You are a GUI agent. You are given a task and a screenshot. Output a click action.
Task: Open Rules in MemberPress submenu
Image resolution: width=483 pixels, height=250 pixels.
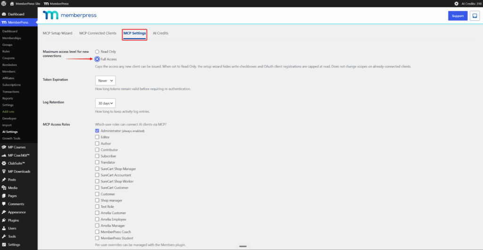6,51
